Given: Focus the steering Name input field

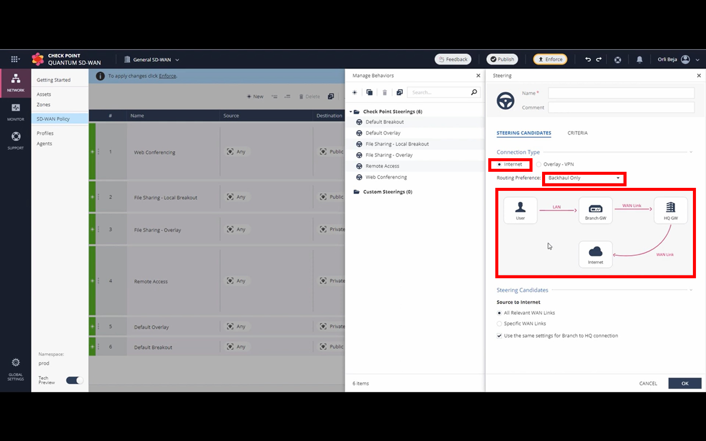Looking at the screenshot, I should [x=621, y=93].
